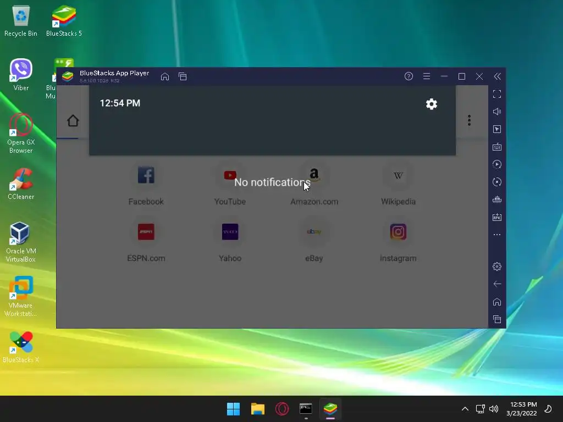This screenshot has width=563, height=422.
Task: Open File Explorer from taskbar
Action: pyautogui.click(x=258, y=409)
